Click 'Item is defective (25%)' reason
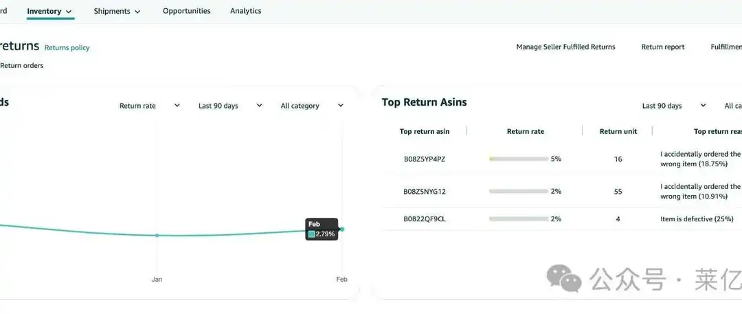The width and height of the screenshot is (742, 314). 697,218
